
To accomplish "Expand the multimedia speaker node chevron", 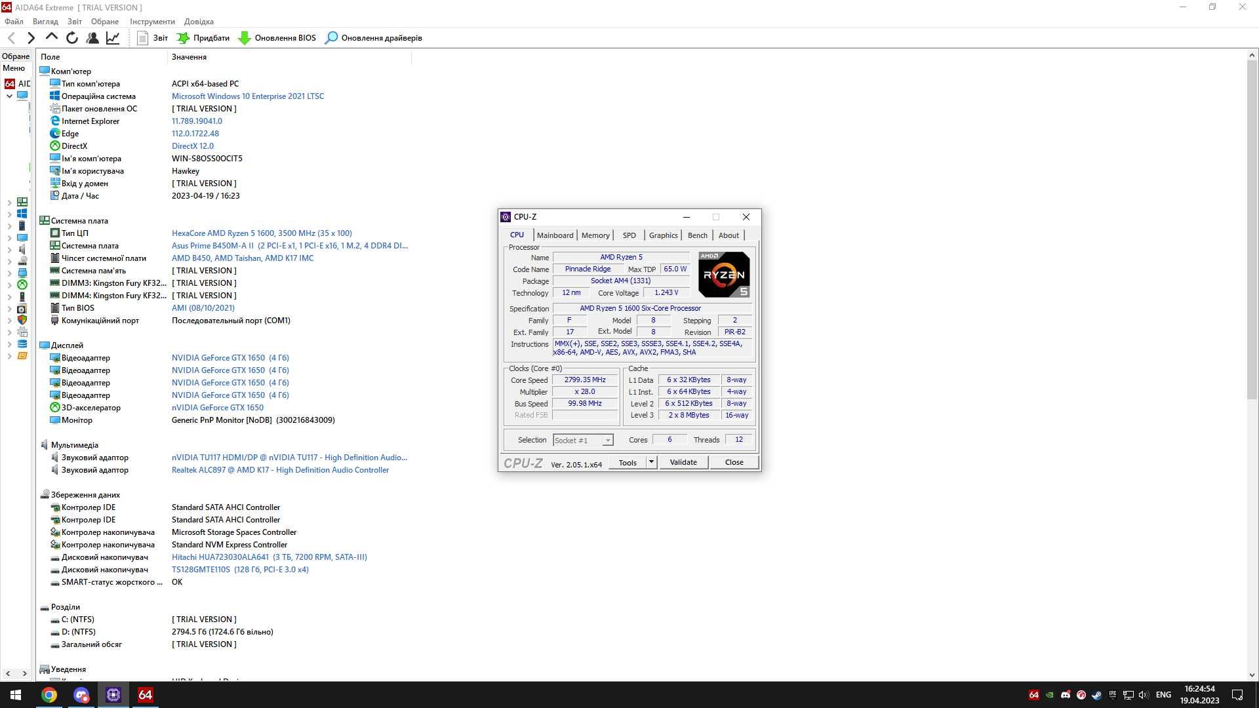I will click(x=9, y=250).
